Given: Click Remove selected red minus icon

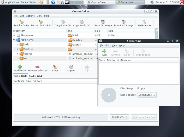Looking at the screenshot, I should point(37,67).
